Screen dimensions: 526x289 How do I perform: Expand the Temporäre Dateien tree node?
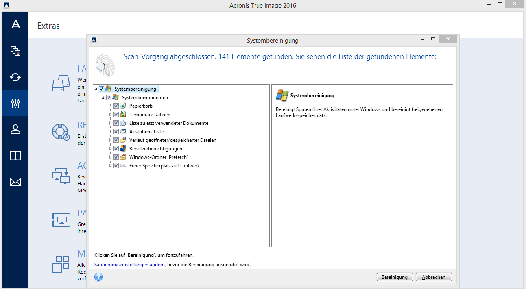110,115
